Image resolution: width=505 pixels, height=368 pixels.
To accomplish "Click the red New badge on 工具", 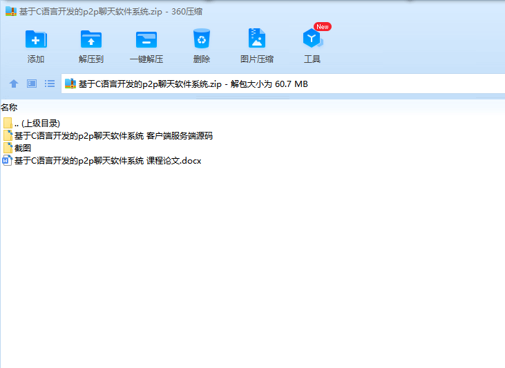I will click(x=323, y=26).
